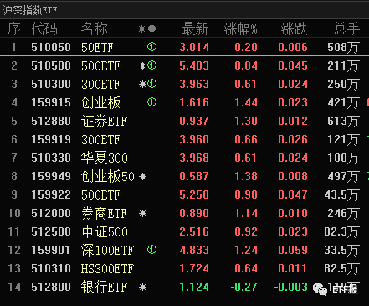The image size is (369, 306).
Task: Select stock code 159922
Action: point(51,194)
